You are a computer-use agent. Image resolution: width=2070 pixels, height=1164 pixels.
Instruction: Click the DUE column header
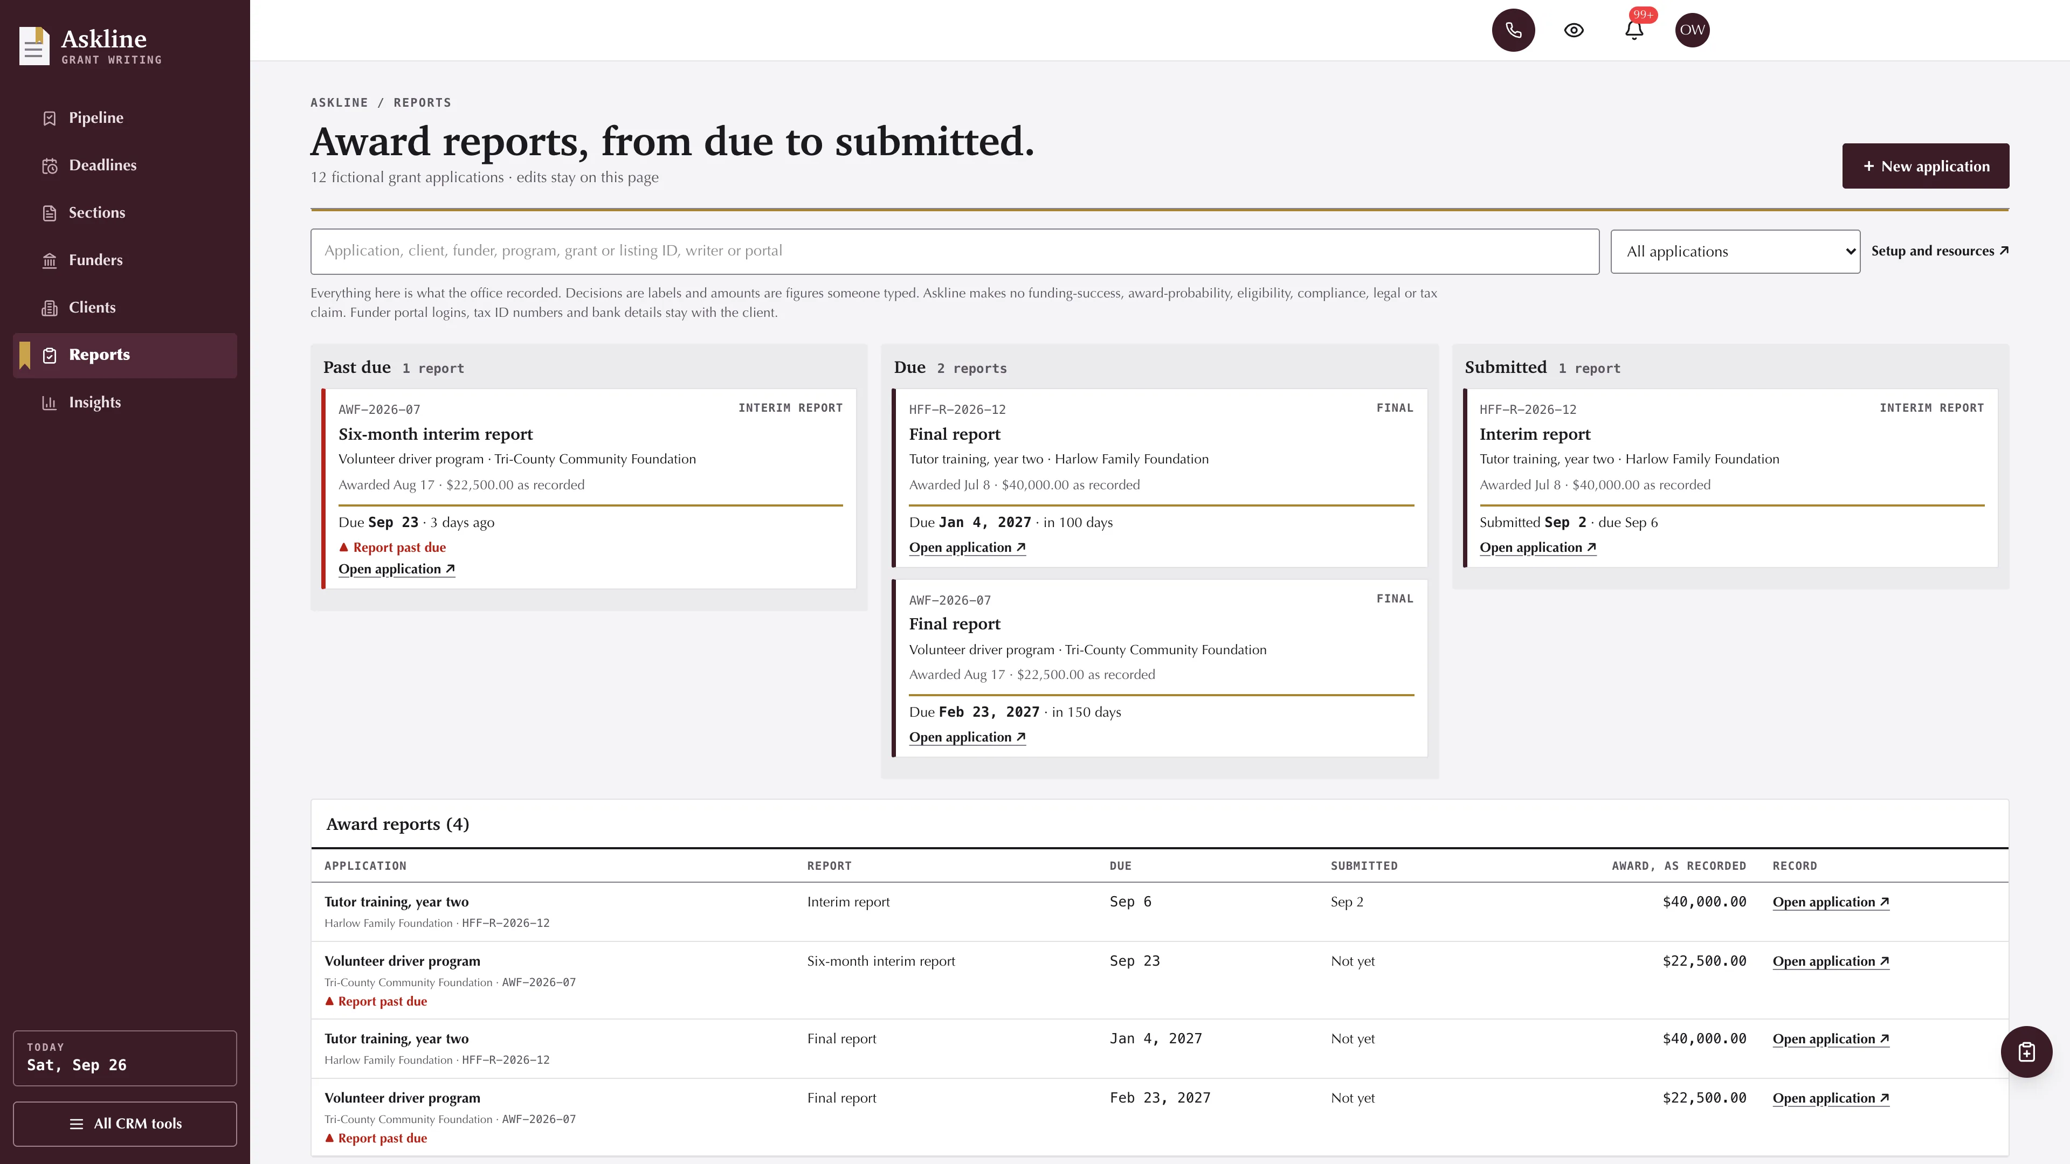(x=1120, y=866)
